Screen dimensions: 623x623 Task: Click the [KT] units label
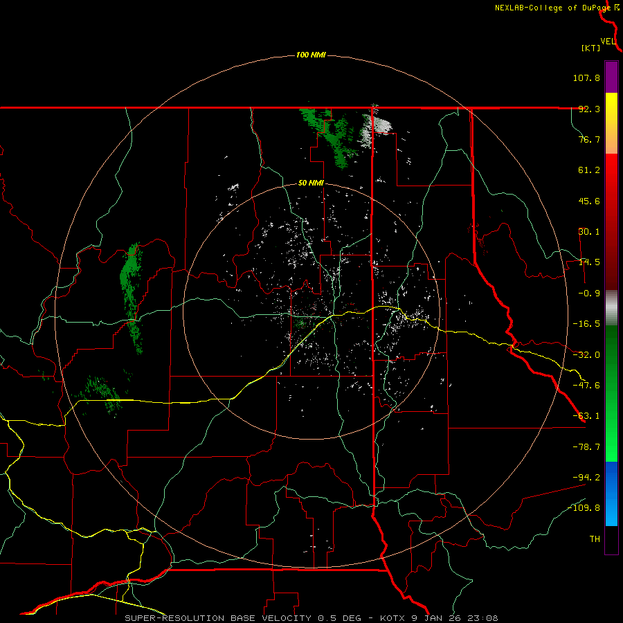point(590,48)
